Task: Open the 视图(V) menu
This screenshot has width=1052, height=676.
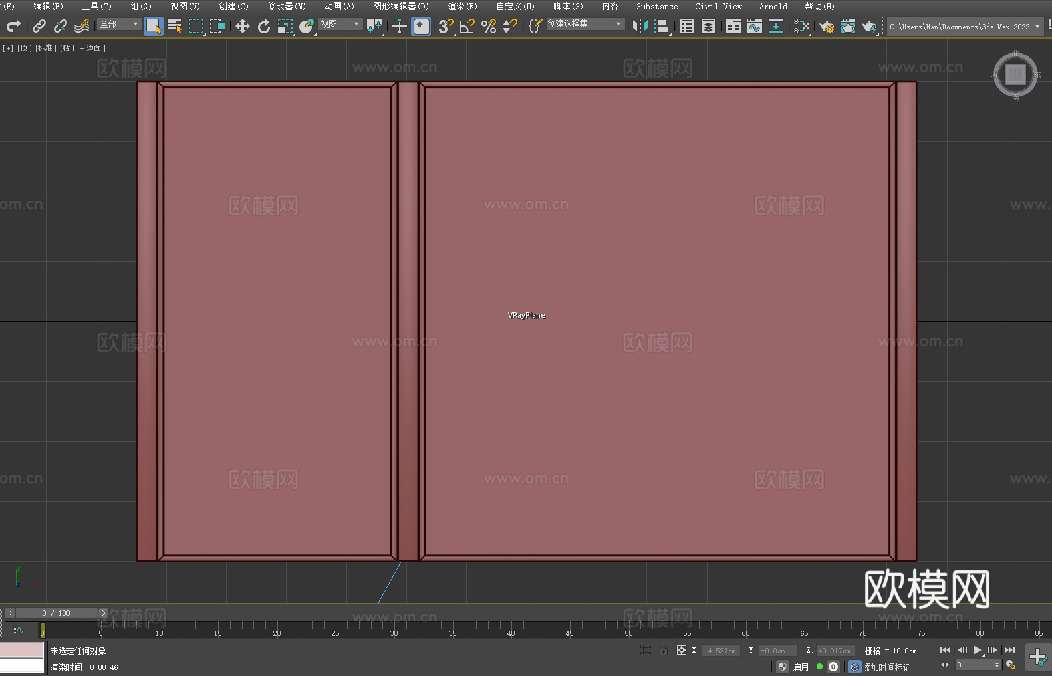Action: 185,7
